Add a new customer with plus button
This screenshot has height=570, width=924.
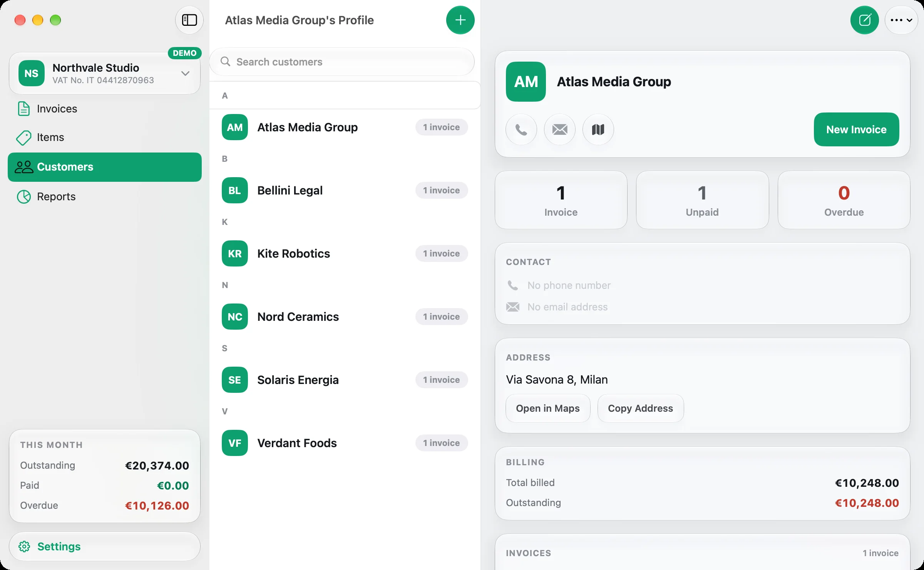pyautogui.click(x=460, y=20)
